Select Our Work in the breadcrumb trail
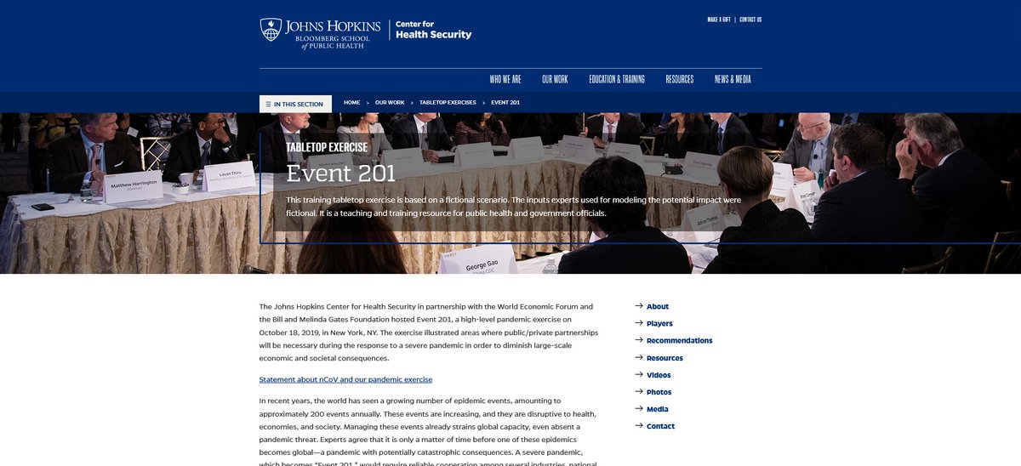 tap(390, 103)
